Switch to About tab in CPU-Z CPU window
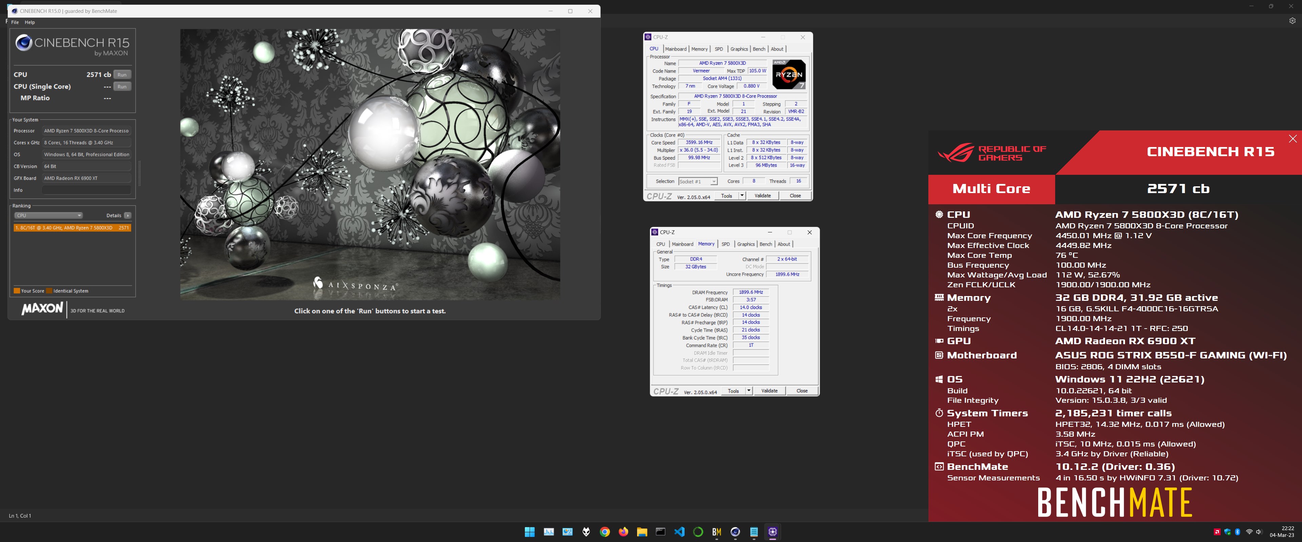The image size is (1302, 542). click(777, 49)
